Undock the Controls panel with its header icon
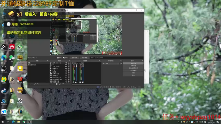The image size is (221, 124). (x=143, y=61)
